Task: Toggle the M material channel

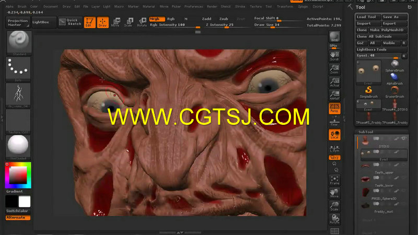Action: pyautogui.click(x=186, y=19)
